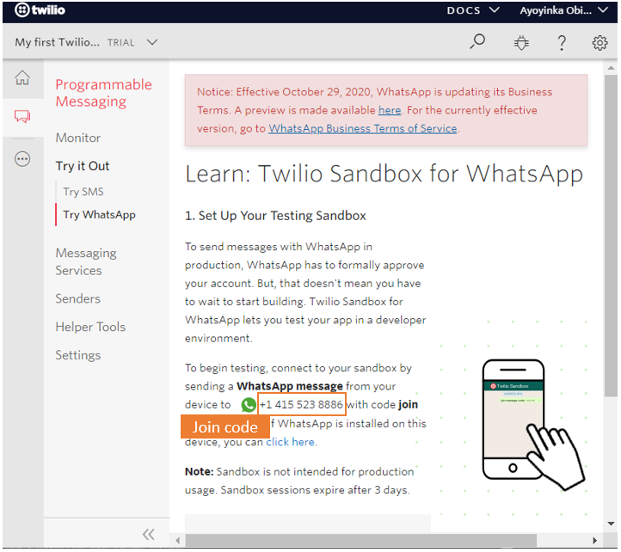Screen dimensions: 621x552
Task: Click the horizontal scrollbar thumb
Action: 360,541
